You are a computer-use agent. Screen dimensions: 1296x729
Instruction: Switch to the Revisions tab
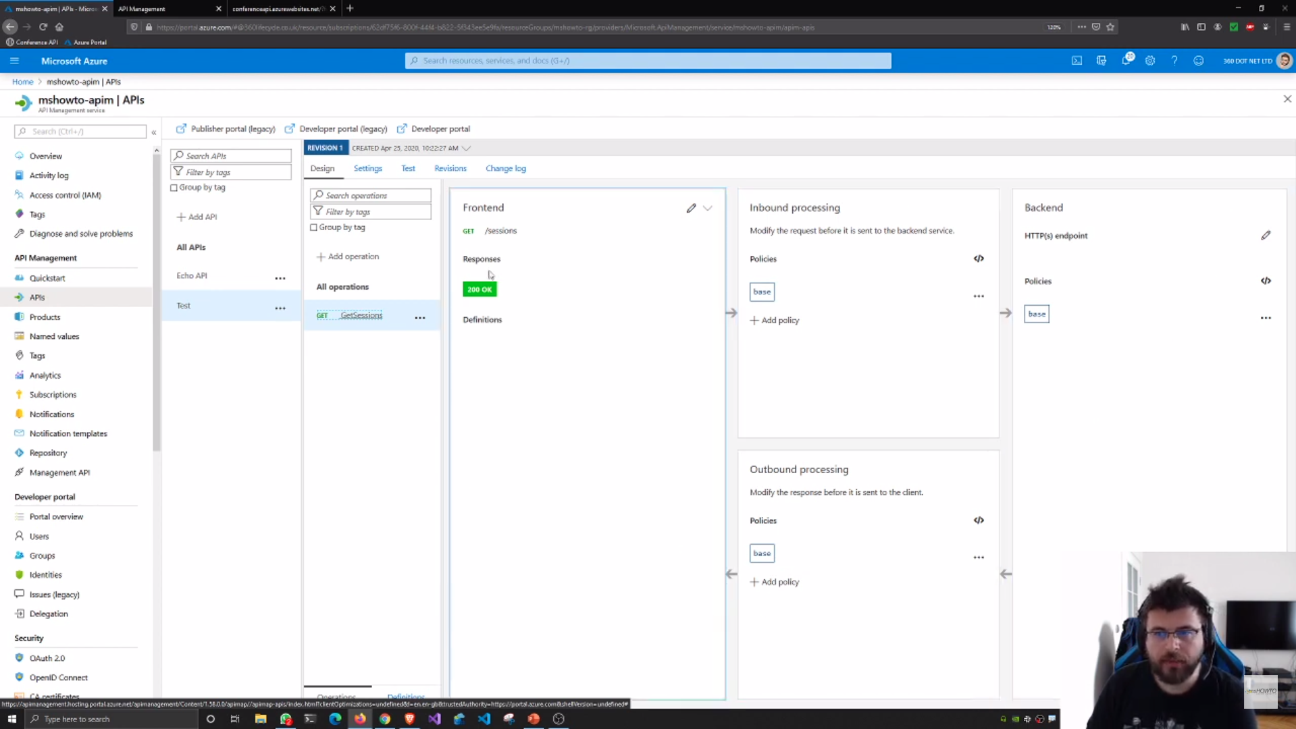pos(450,169)
